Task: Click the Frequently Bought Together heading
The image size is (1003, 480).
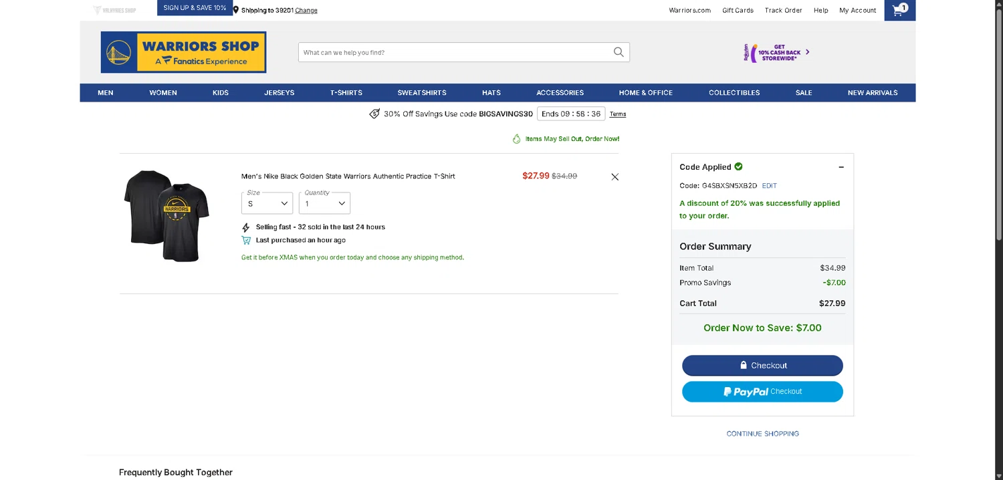Action: (176, 472)
